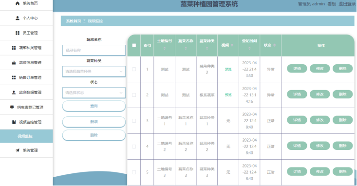357x186 pixels.
Task: Click 修改 for row 4
Action: tap(319, 146)
